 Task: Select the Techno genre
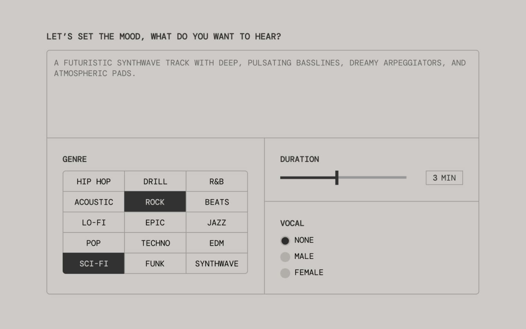coord(155,243)
